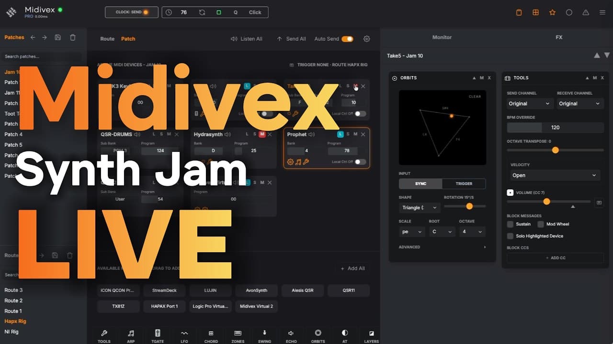
Task: Delete patch with the trash icon
Action: [73, 37]
